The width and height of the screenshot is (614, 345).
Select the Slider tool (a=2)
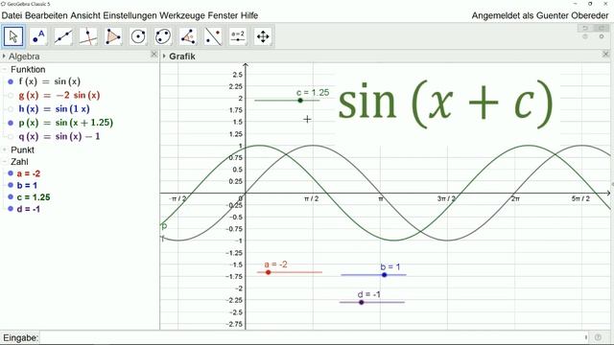click(238, 36)
